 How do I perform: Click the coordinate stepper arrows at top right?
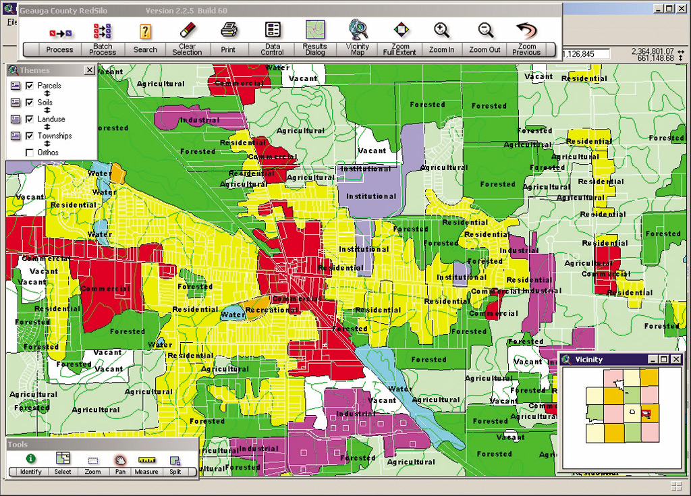coord(681,55)
